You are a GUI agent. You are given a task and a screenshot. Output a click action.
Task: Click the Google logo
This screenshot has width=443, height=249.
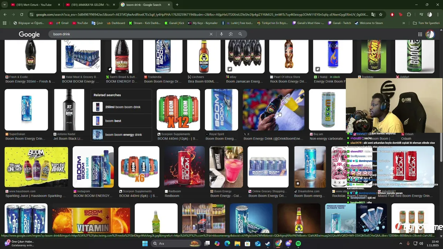(29, 34)
